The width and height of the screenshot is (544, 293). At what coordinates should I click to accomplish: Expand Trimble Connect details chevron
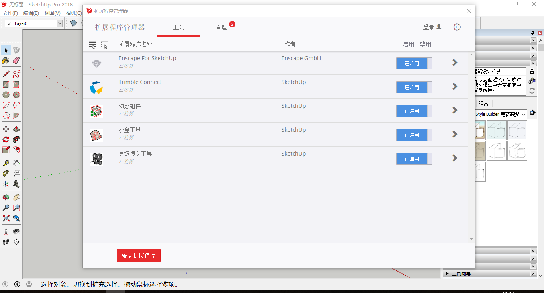click(x=455, y=86)
